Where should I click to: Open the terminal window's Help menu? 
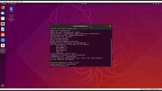click(x=75, y=29)
